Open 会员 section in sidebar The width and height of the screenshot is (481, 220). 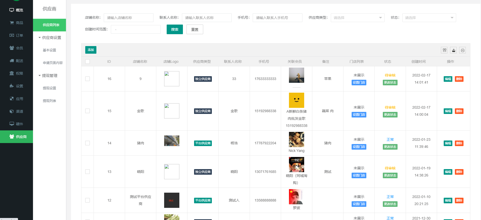tap(16, 48)
